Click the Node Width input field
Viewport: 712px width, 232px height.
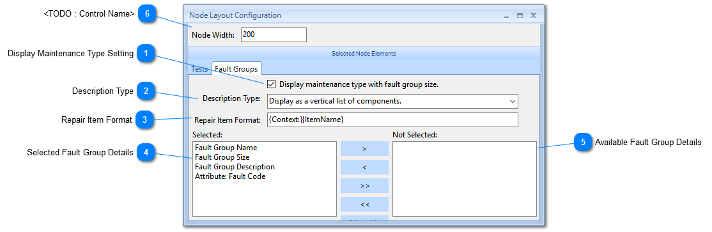click(274, 35)
